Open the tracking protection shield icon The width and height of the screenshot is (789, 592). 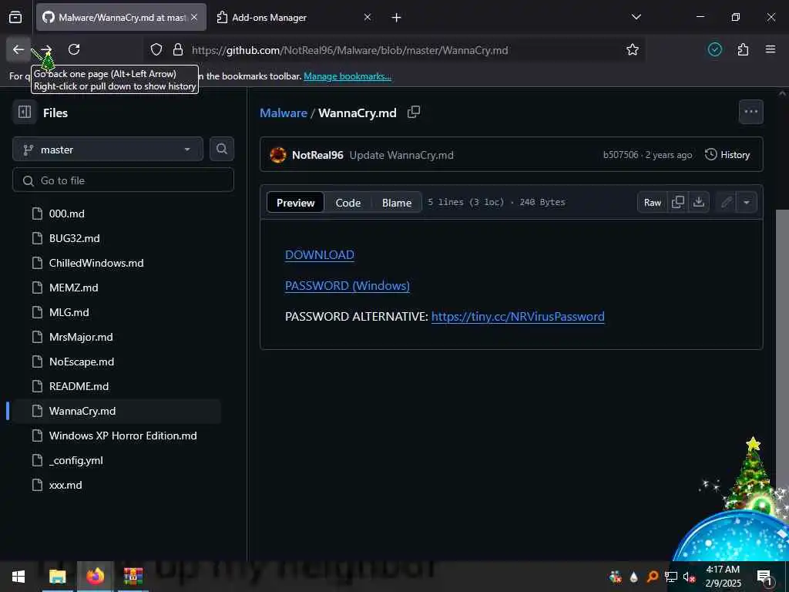[x=156, y=49]
